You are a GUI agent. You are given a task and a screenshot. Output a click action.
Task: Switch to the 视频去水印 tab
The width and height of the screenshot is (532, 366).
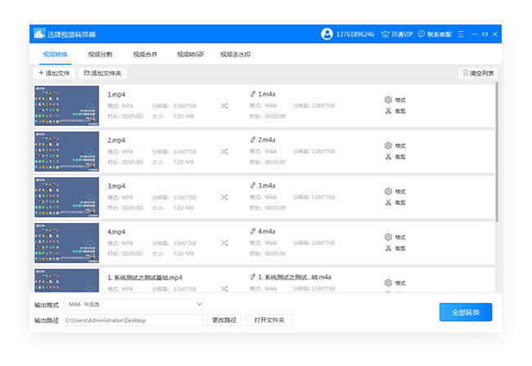236,54
